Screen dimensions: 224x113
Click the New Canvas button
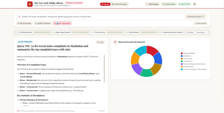point(152,4)
